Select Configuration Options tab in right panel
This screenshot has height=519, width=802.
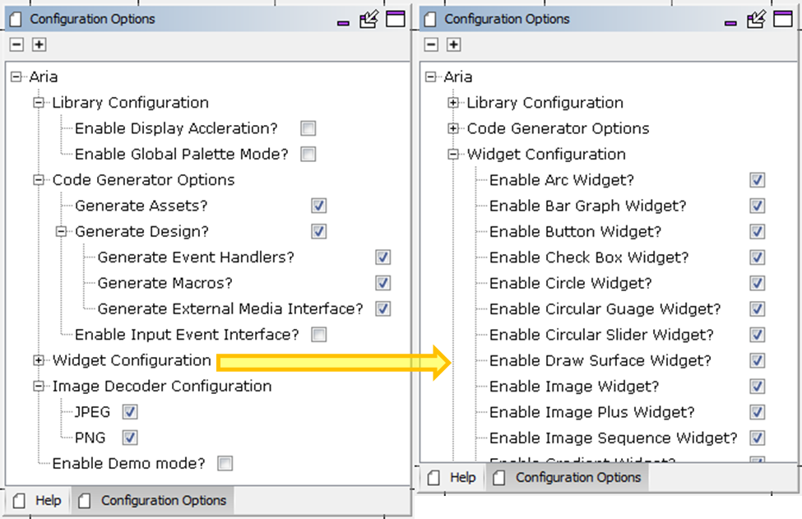point(568,477)
